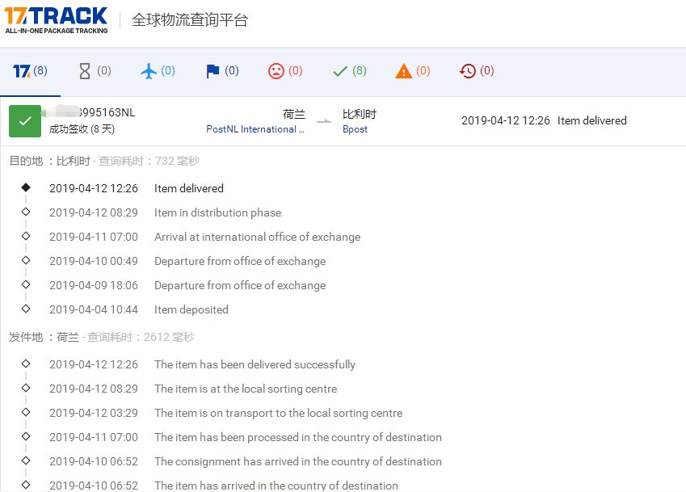Select the hourglass pending-tracking filter icon
The width and height of the screenshot is (686, 492).
point(86,70)
